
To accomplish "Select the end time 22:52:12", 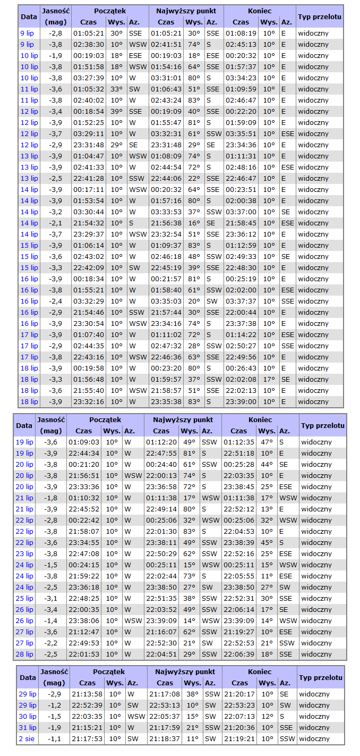I will 239,509.
